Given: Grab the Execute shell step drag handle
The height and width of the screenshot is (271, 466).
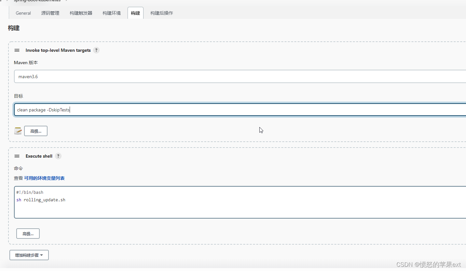Looking at the screenshot, I should point(17,156).
